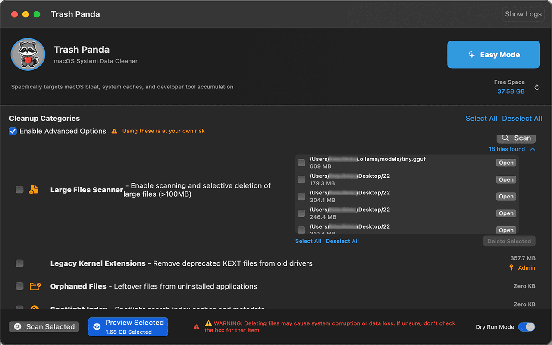Turn off the Dry Run Mode switch
The height and width of the screenshot is (345, 552).
tap(527, 327)
